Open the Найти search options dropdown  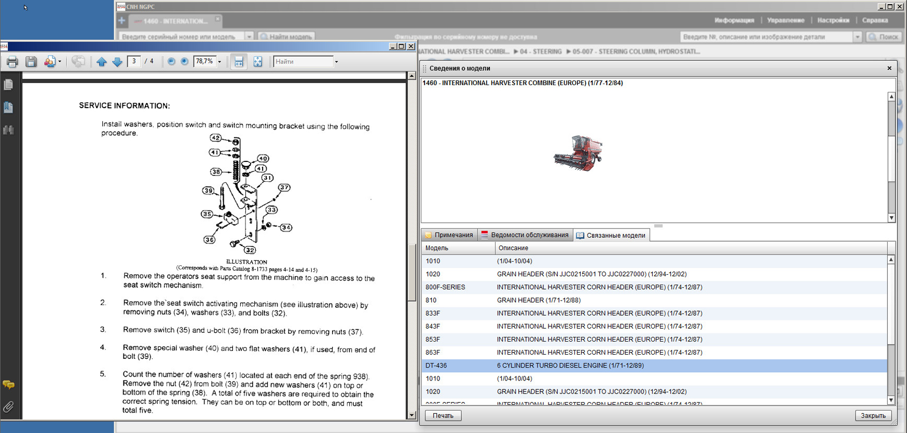pos(336,62)
